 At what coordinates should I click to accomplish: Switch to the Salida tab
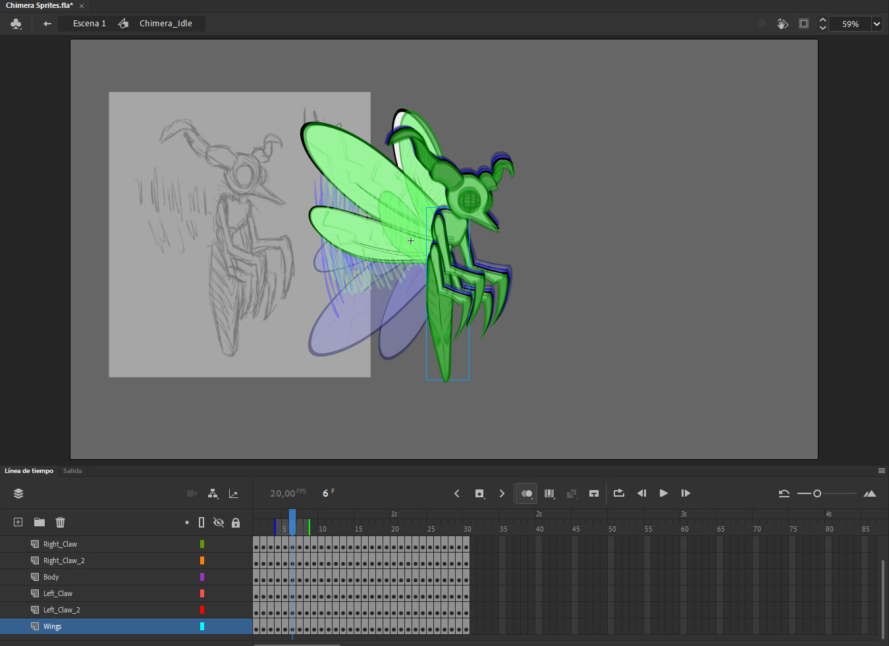pyautogui.click(x=72, y=470)
